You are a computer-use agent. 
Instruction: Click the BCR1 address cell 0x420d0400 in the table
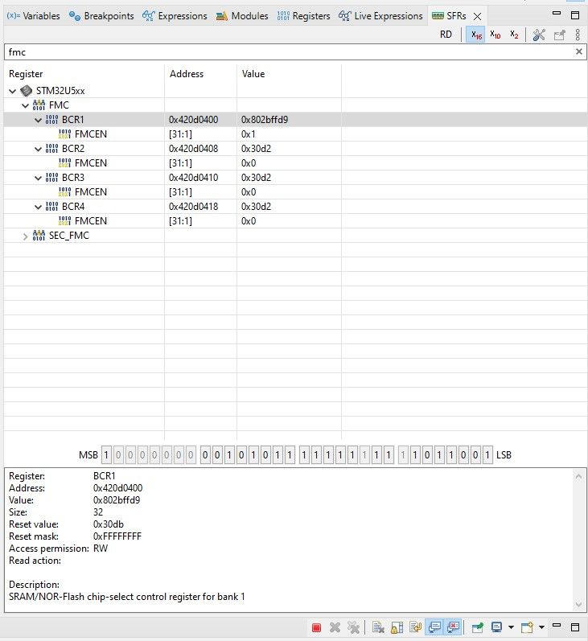tap(193, 120)
